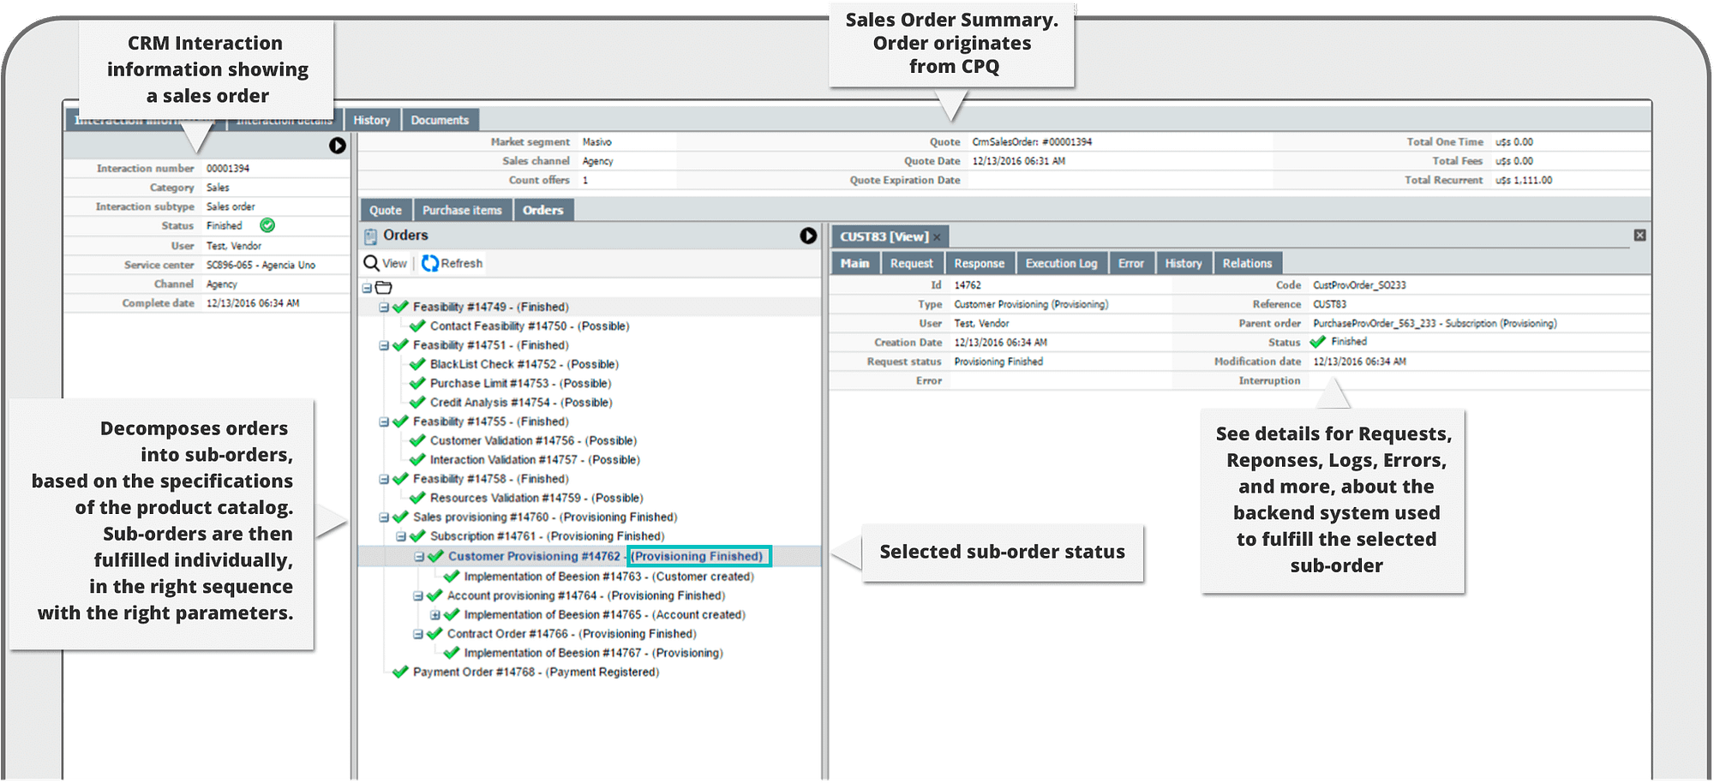Switch to the Documents tab
The height and width of the screenshot is (783, 1714).
click(440, 119)
